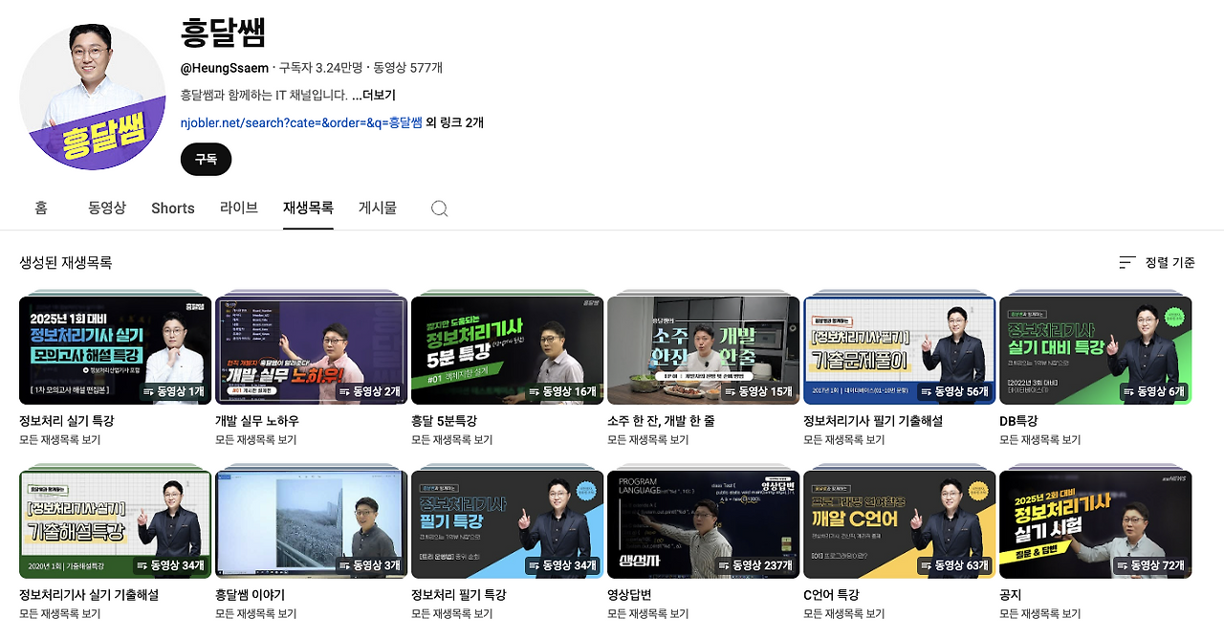This screenshot has width=1224, height=639.
Task: View full playlist under 정보처리 실기 특강
Action: pos(60,440)
